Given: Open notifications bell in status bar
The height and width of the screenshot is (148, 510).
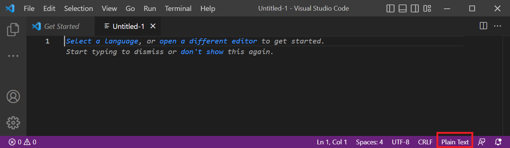Looking at the screenshot, I should (498, 142).
